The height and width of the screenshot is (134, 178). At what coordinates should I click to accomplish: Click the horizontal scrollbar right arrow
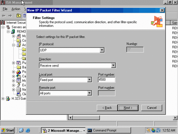(175, 118)
